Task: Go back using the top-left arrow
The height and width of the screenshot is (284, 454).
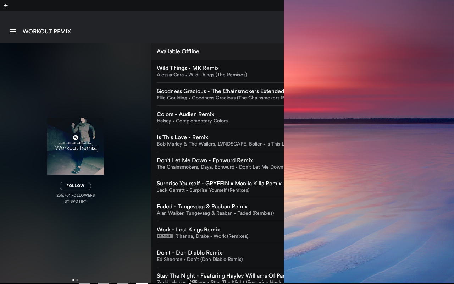Action: (6, 6)
